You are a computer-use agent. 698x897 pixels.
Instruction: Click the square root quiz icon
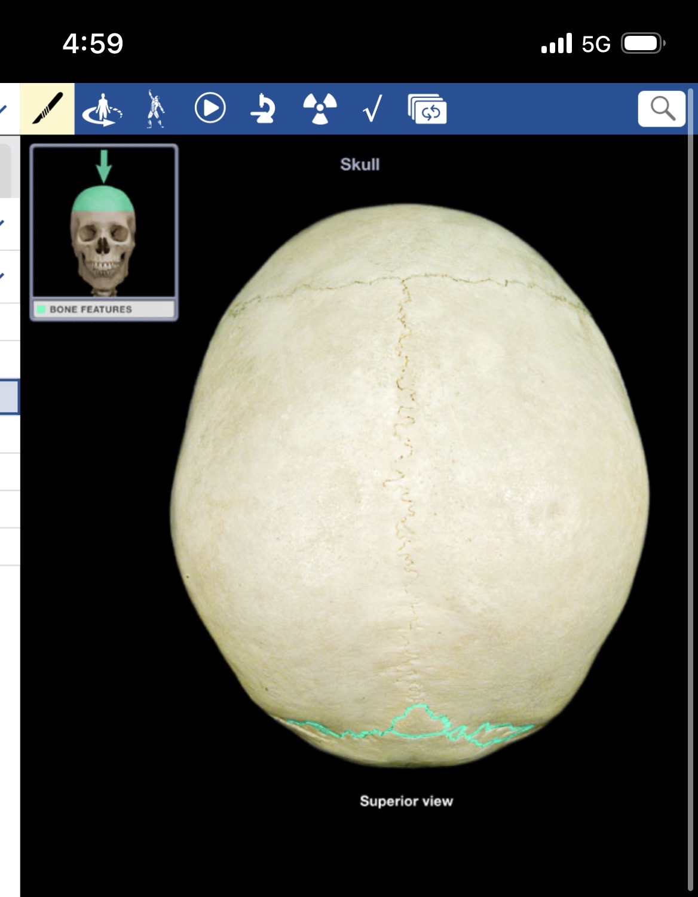click(372, 109)
